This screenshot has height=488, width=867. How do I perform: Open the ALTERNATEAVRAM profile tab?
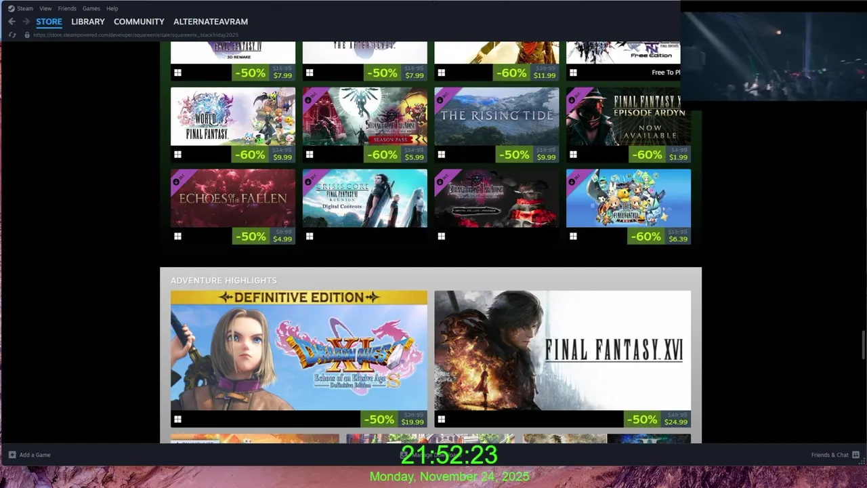point(211,22)
